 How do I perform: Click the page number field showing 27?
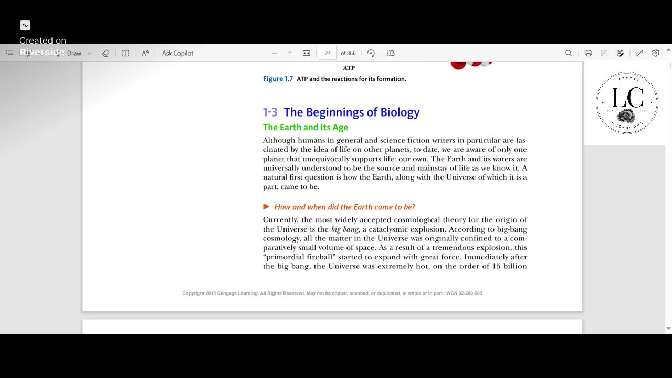[x=328, y=53]
